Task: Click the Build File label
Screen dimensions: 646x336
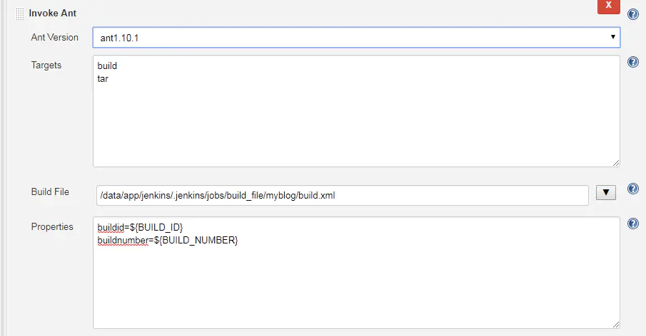Action: click(x=50, y=191)
